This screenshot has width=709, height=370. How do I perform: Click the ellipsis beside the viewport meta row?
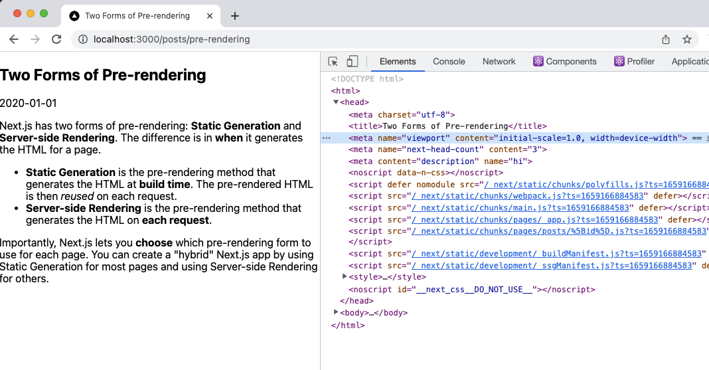tap(327, 138)
